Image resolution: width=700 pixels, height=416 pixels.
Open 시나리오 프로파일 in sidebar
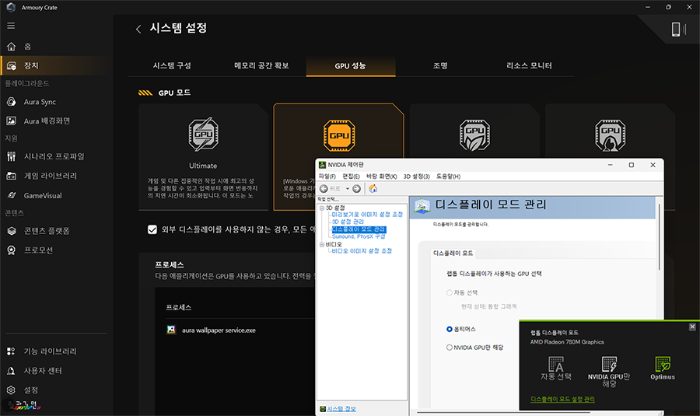point(54,156)
